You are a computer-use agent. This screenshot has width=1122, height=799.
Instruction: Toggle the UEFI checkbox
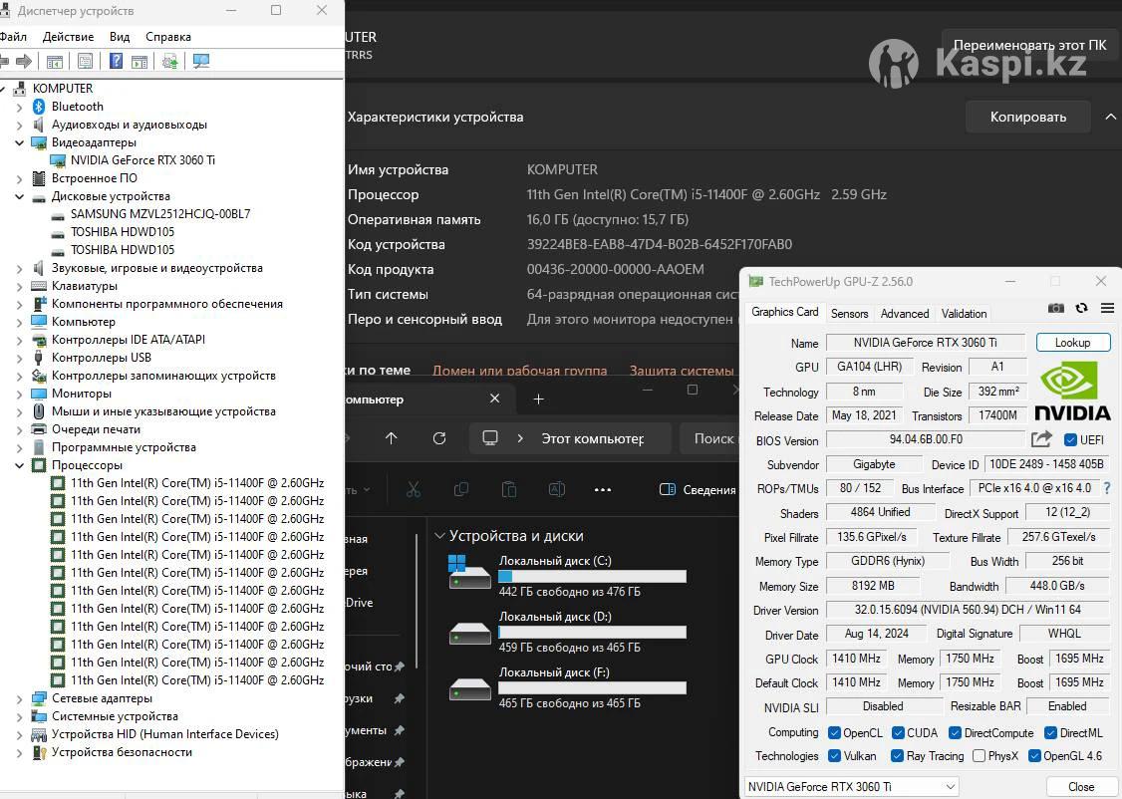[x=1070, y=440]
